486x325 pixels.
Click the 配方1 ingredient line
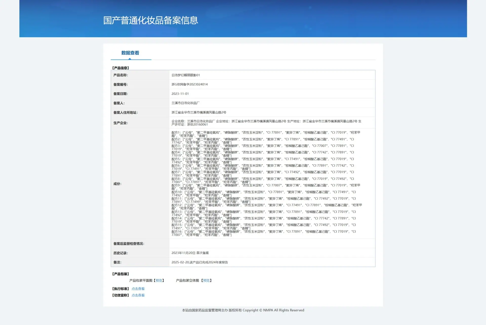[x=266, y=134]
